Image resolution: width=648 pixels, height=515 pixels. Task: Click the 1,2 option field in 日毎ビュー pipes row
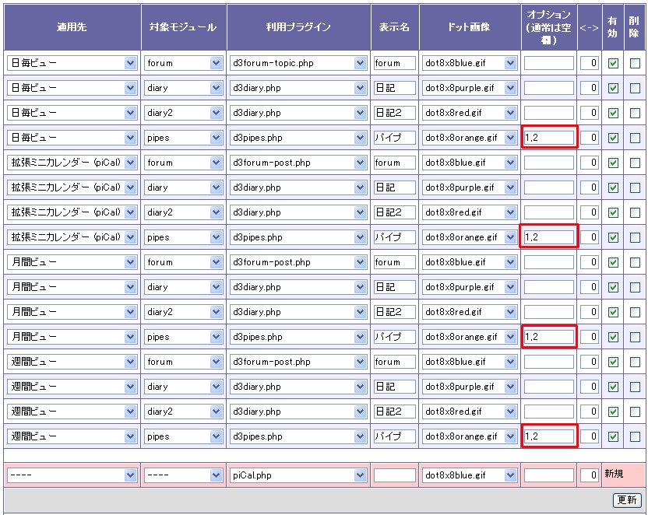click(x=548, y=138)
